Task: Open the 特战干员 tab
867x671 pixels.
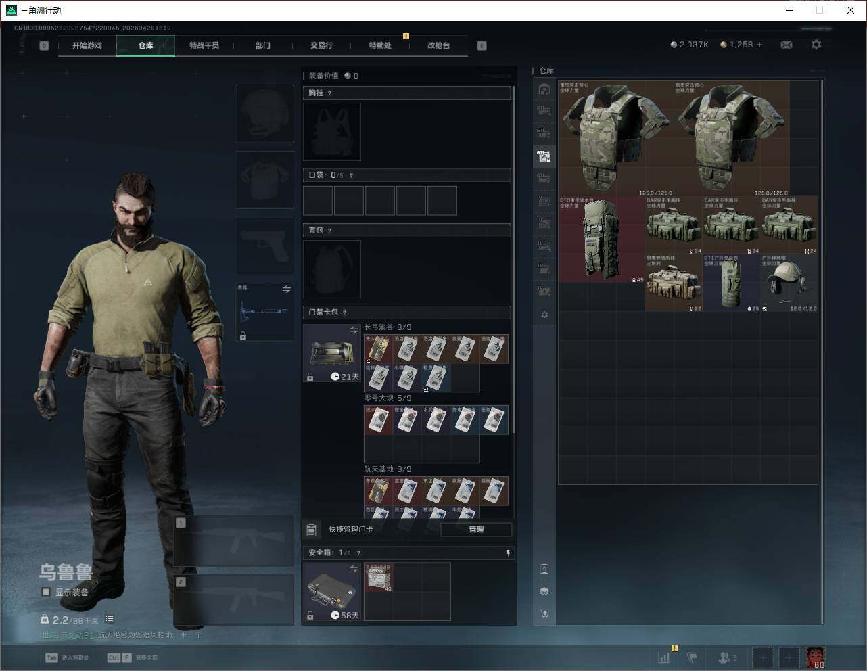Action: tap(204, 45)
